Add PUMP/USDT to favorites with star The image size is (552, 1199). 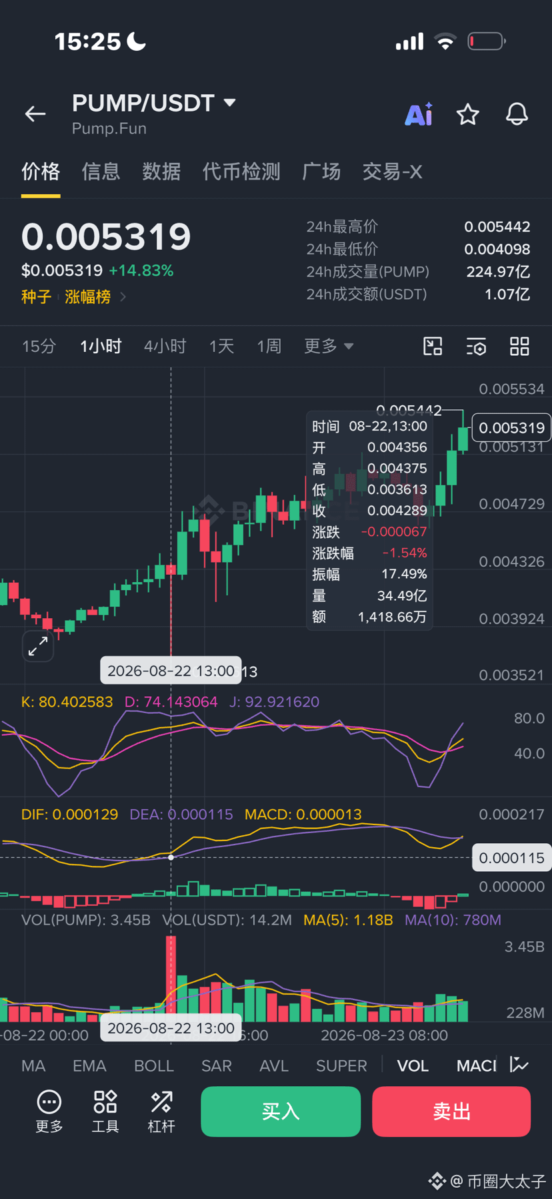point(468,114)
